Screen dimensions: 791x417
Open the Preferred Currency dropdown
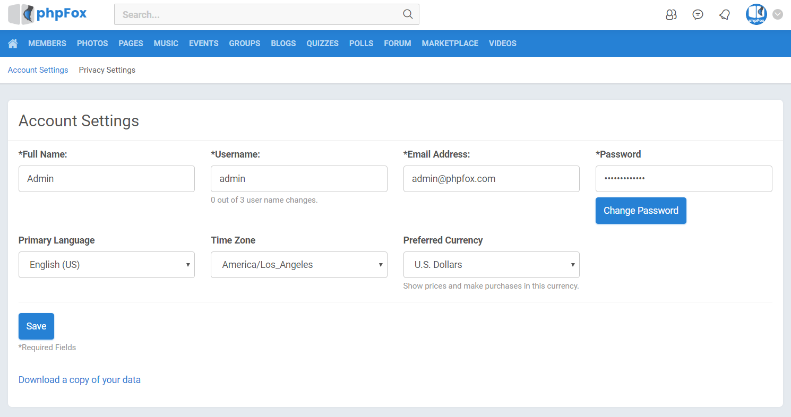491,265
